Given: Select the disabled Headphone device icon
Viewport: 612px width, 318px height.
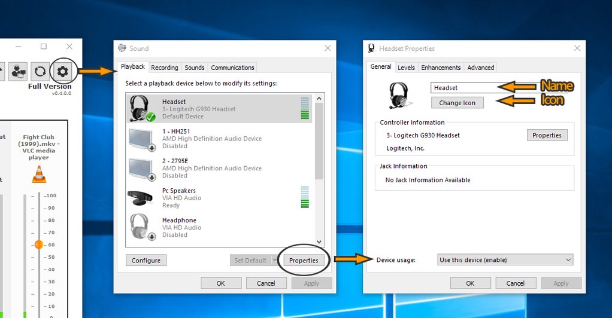Looking at the screenshot, I should (142, 227).
